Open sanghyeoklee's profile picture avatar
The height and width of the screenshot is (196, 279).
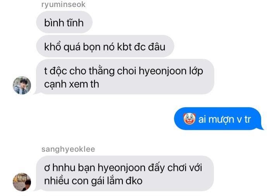click(22, 182)
